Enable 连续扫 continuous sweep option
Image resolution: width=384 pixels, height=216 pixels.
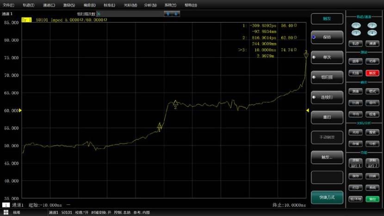(x=327, y=97)
